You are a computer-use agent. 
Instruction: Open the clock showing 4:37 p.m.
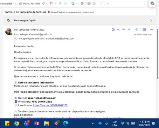144,123
